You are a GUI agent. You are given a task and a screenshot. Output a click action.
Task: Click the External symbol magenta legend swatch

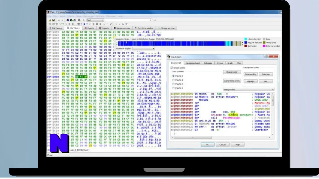(264, 46)
